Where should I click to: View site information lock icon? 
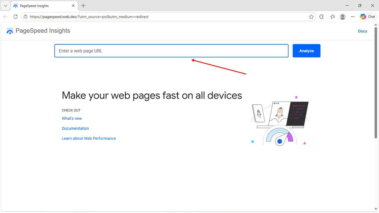[x=26, y=17]
